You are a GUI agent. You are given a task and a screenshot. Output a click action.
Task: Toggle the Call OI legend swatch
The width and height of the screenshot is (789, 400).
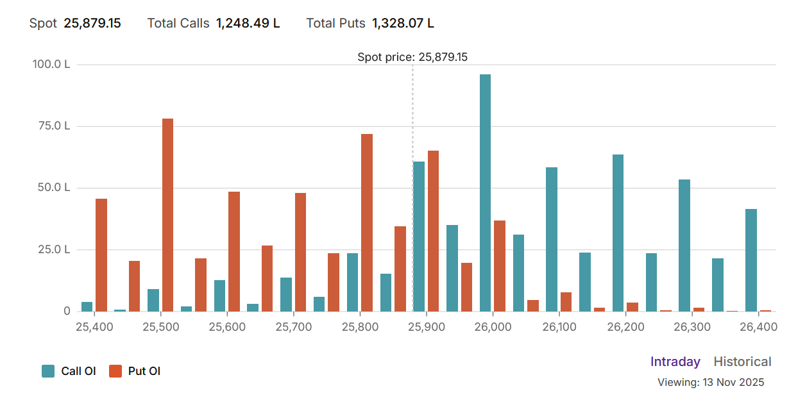pyautogui.click(x=48, y=371)
